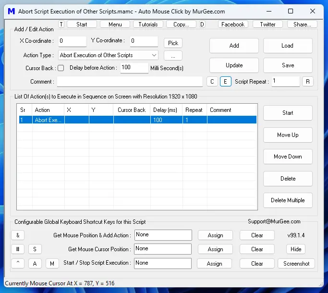Select the 'Abort Exe...' action row
The image size is (328, 293).
point(138,120)
